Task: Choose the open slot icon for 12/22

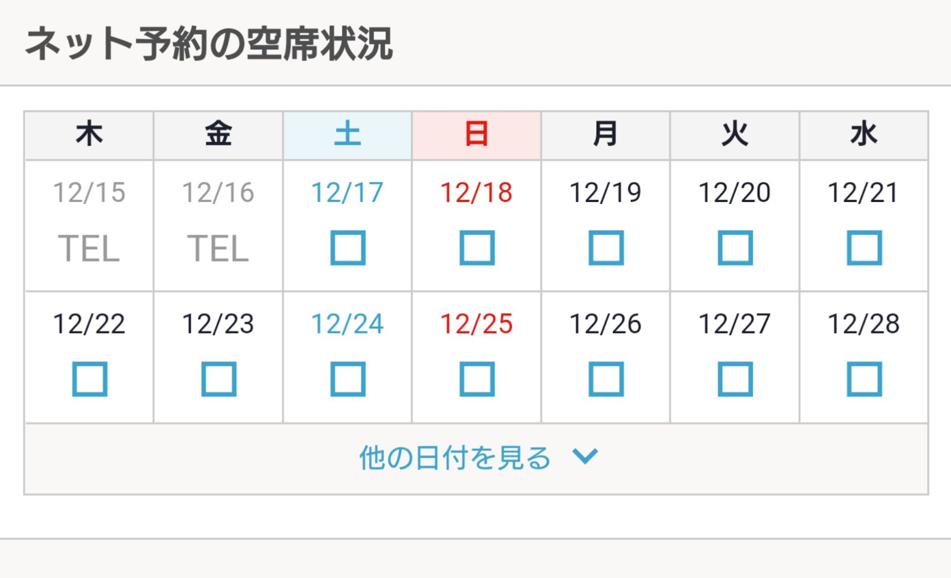Action: tap(90, 379)
